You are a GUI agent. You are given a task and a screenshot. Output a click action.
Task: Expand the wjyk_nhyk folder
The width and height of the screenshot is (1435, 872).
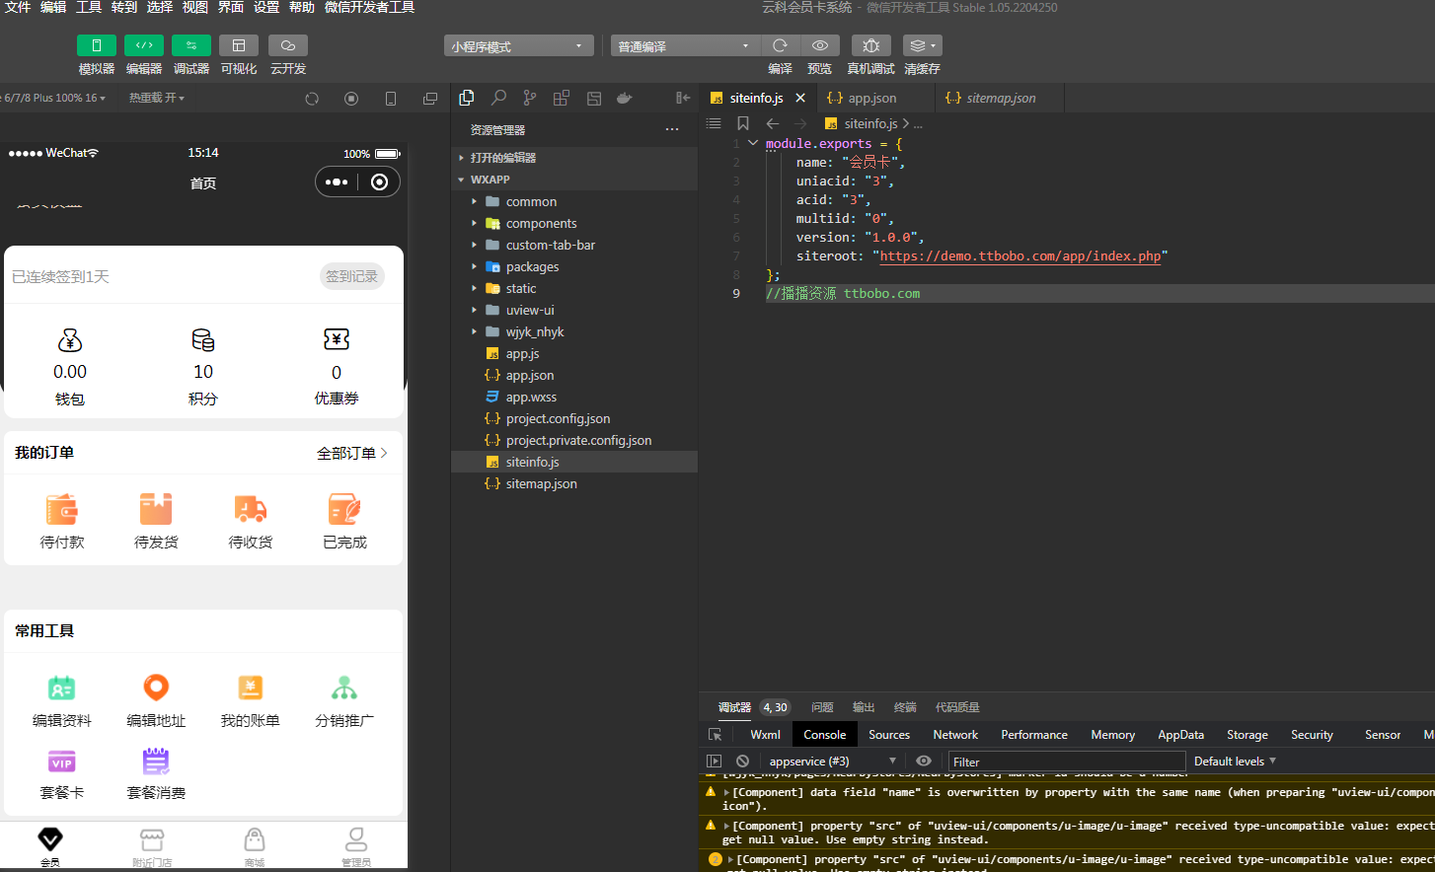pyautogui.click(x=574, y=331)
